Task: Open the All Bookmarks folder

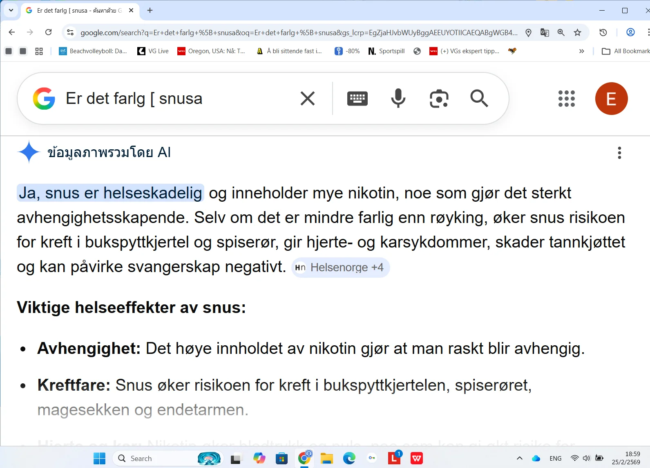Action: [626, 51]
